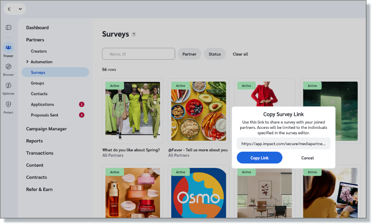Cancel the Copy Survey Link dialog

[x=307, y=158]
